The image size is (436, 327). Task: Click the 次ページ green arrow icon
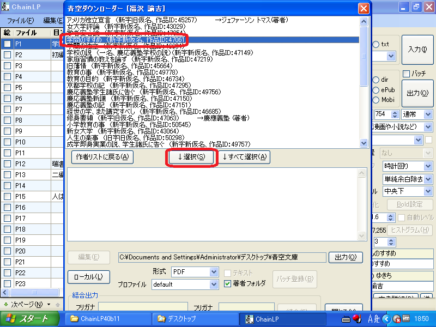coord(5,304)
